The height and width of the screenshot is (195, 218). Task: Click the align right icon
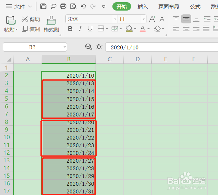click(196, 29)
